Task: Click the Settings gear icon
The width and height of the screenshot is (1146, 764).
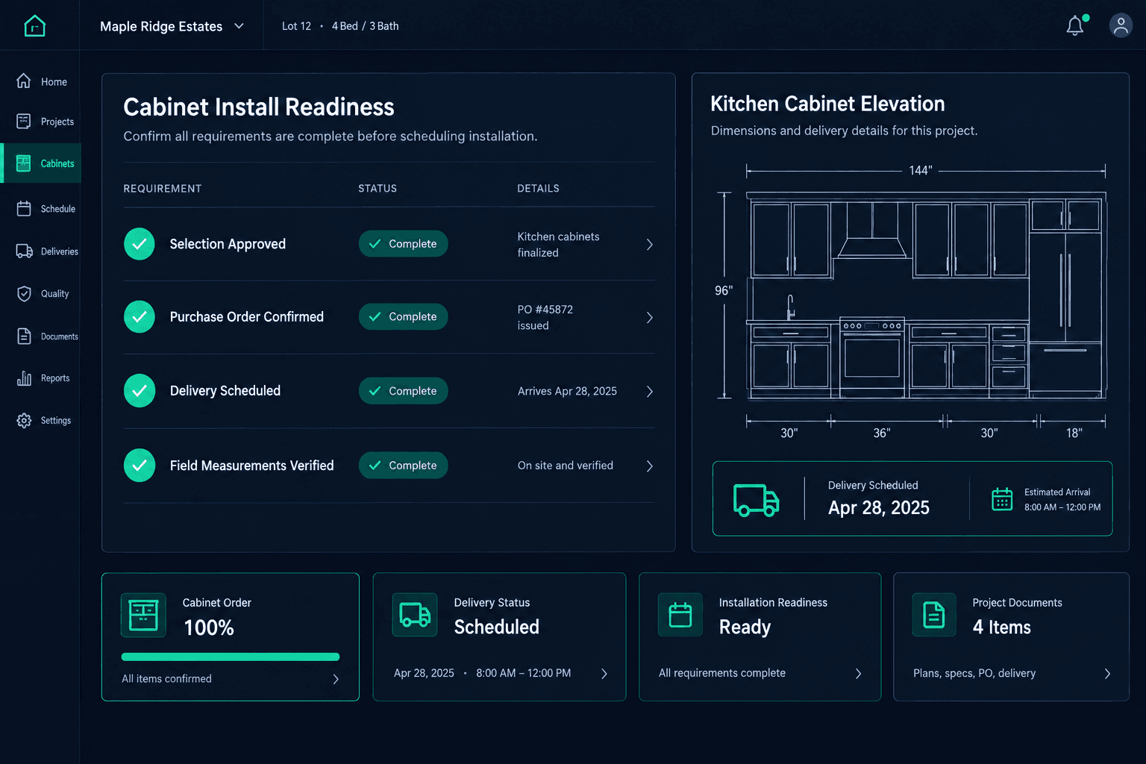Action: (24, 421)
